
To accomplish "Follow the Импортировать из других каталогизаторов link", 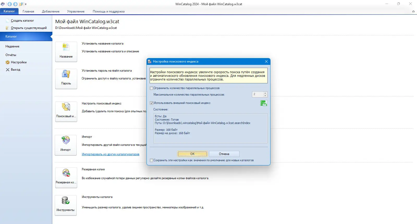I will tap(111, 154).
